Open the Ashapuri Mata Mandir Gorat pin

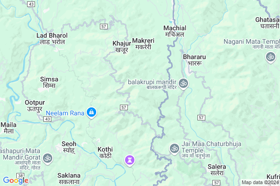(x=48, y=159)
